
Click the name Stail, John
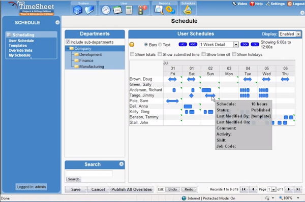139,122
